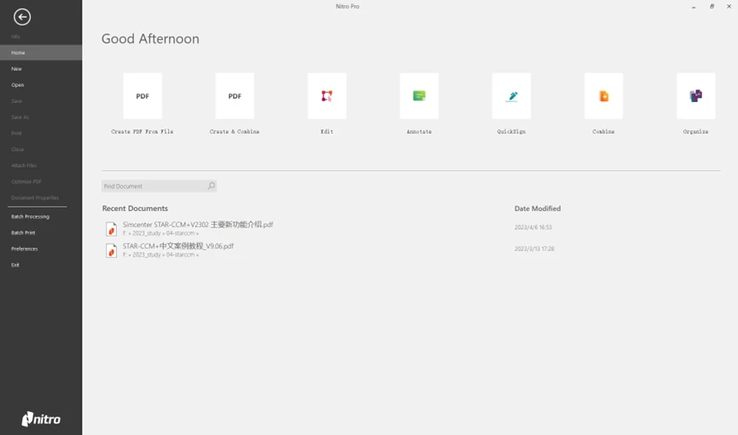
Task: Open STAR-CCM+ V9.06.pdf recent document
Action: point(178,246)
